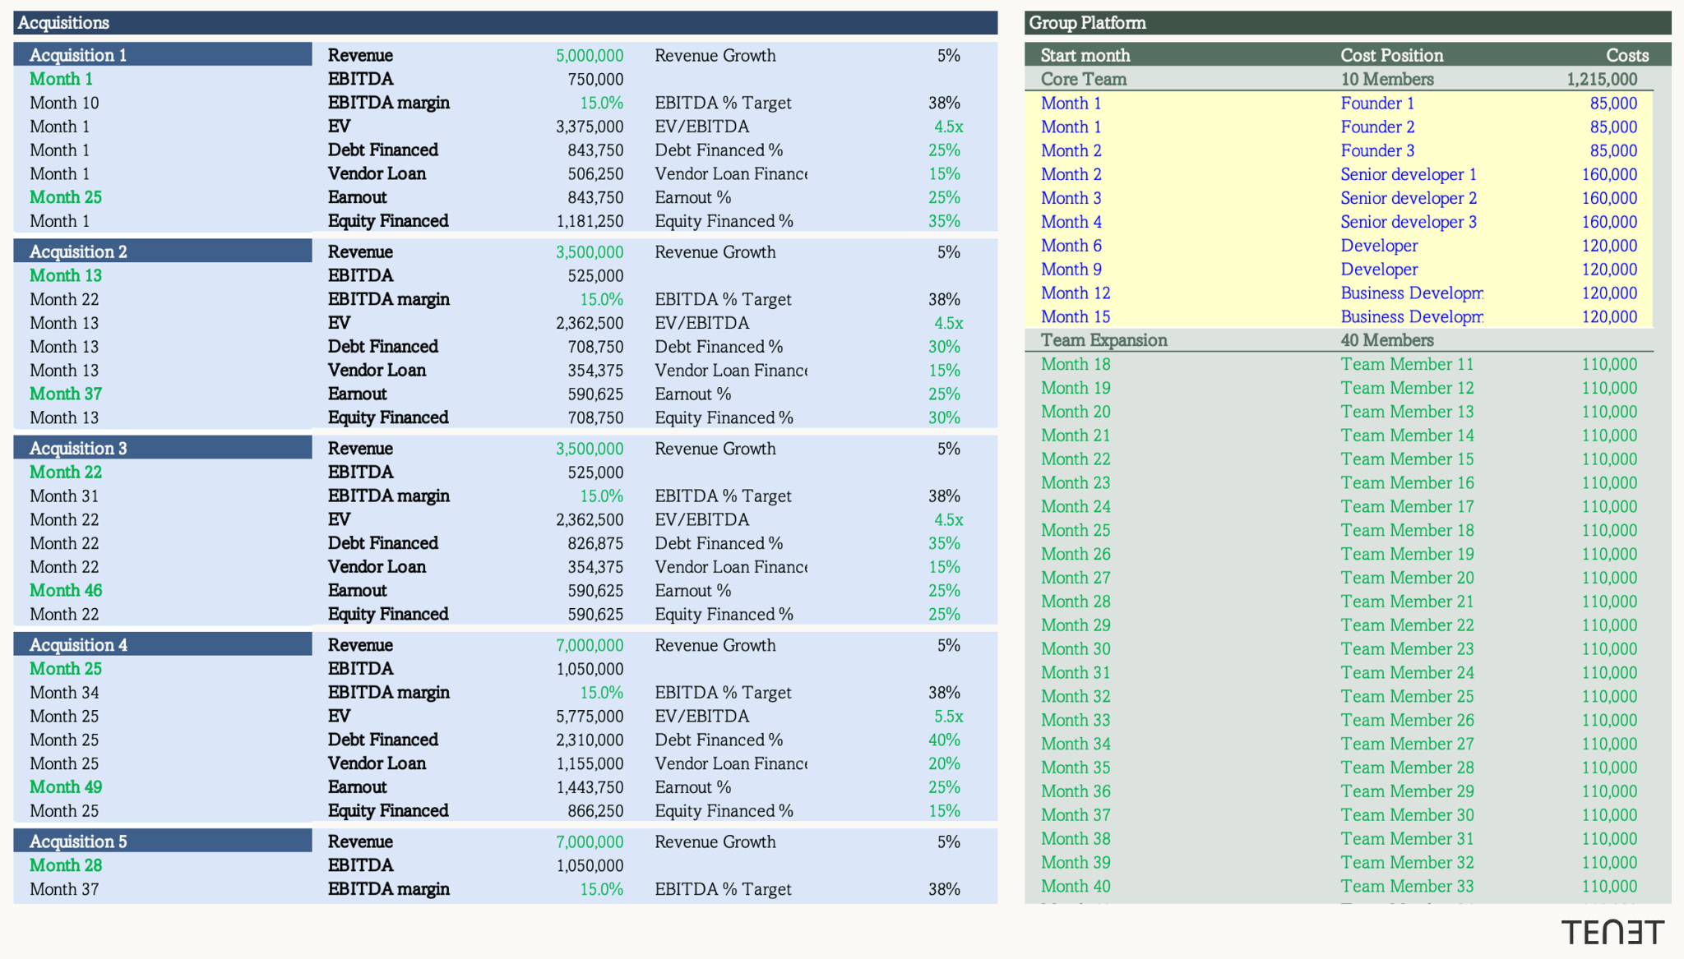Select Acquisition 1 EV/EBITDA multiple 4.5x
The width and height of the screenshot is (1684, 959).
click(x=948, y=127)
